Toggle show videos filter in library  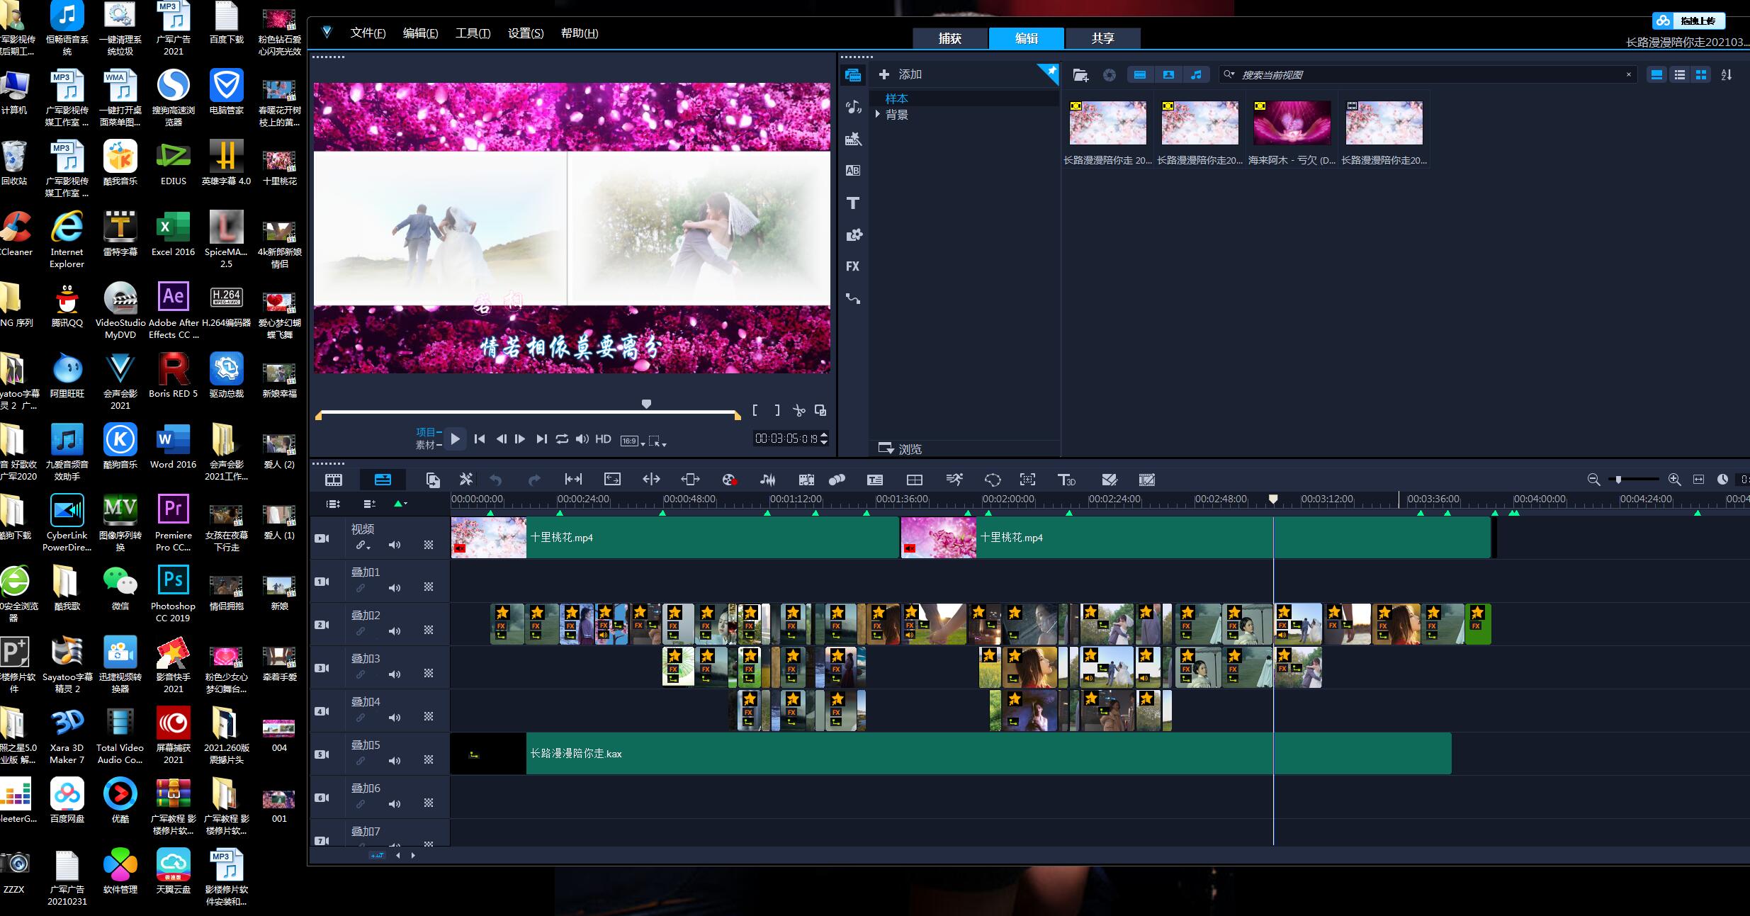[1139, 74]
